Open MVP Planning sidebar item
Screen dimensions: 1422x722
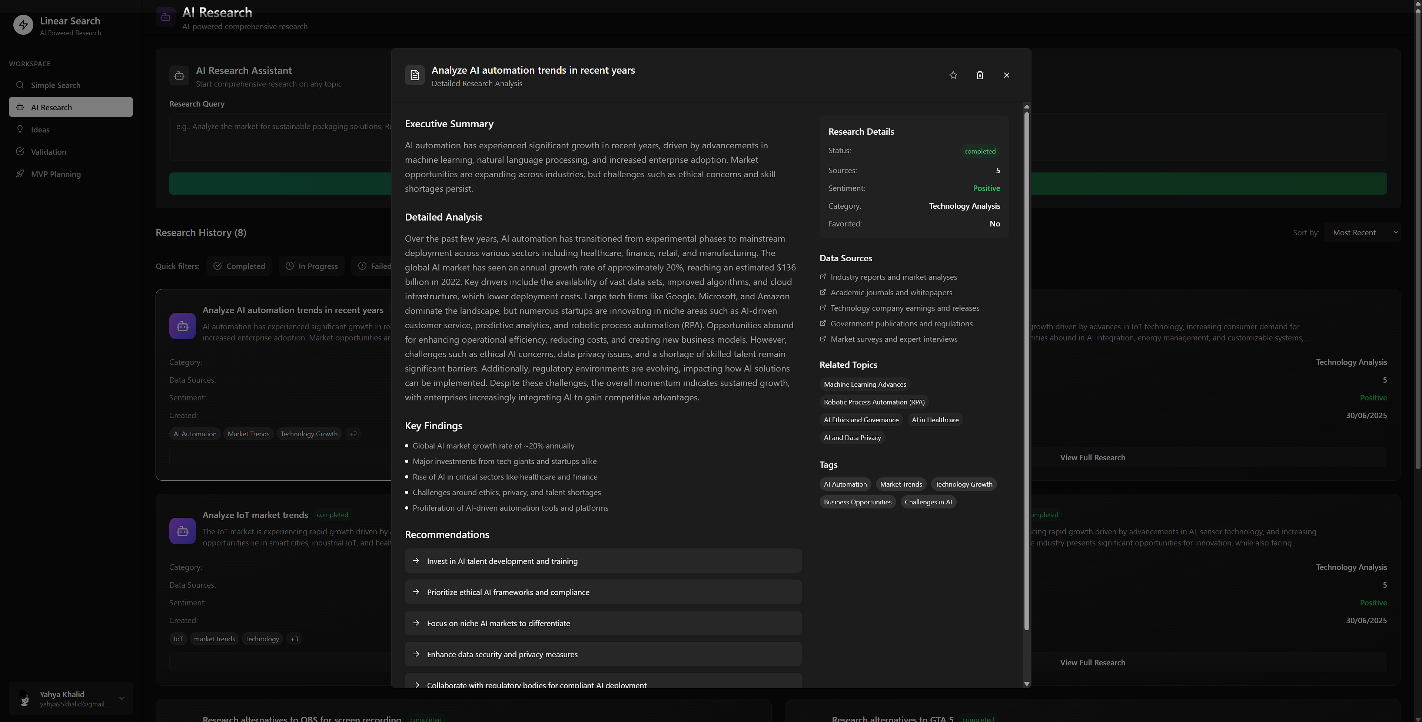click(x=55, y=174)
